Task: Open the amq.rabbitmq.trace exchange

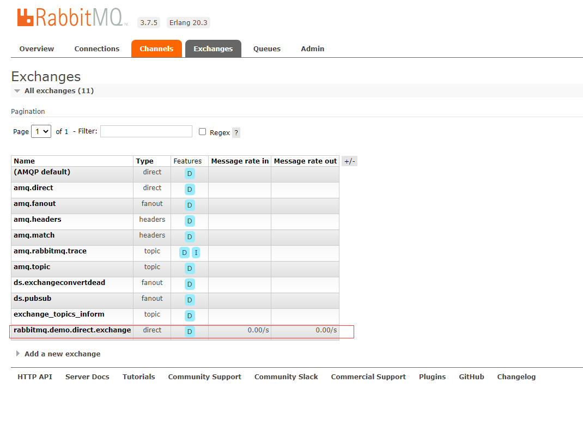Action: click(50, 251)
